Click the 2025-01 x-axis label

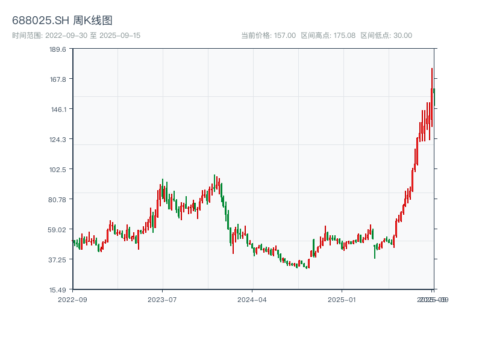pyautogui.click(x=342, y=300)
